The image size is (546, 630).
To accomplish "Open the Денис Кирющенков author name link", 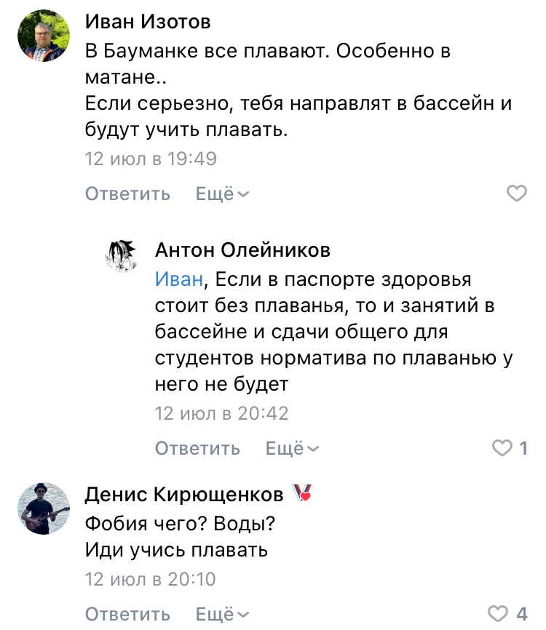I will 184,495.
